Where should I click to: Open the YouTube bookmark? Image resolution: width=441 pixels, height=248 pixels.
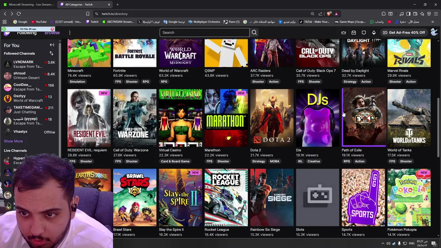[39, 22]
